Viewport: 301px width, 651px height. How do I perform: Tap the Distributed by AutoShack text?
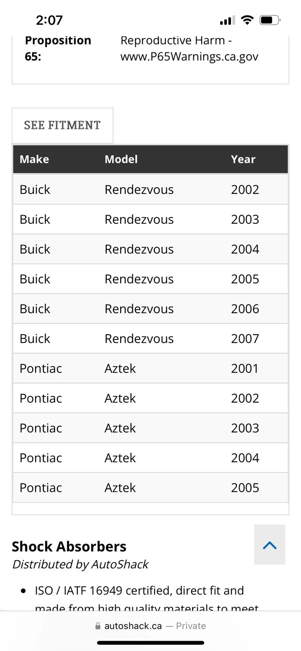[80, 564]
